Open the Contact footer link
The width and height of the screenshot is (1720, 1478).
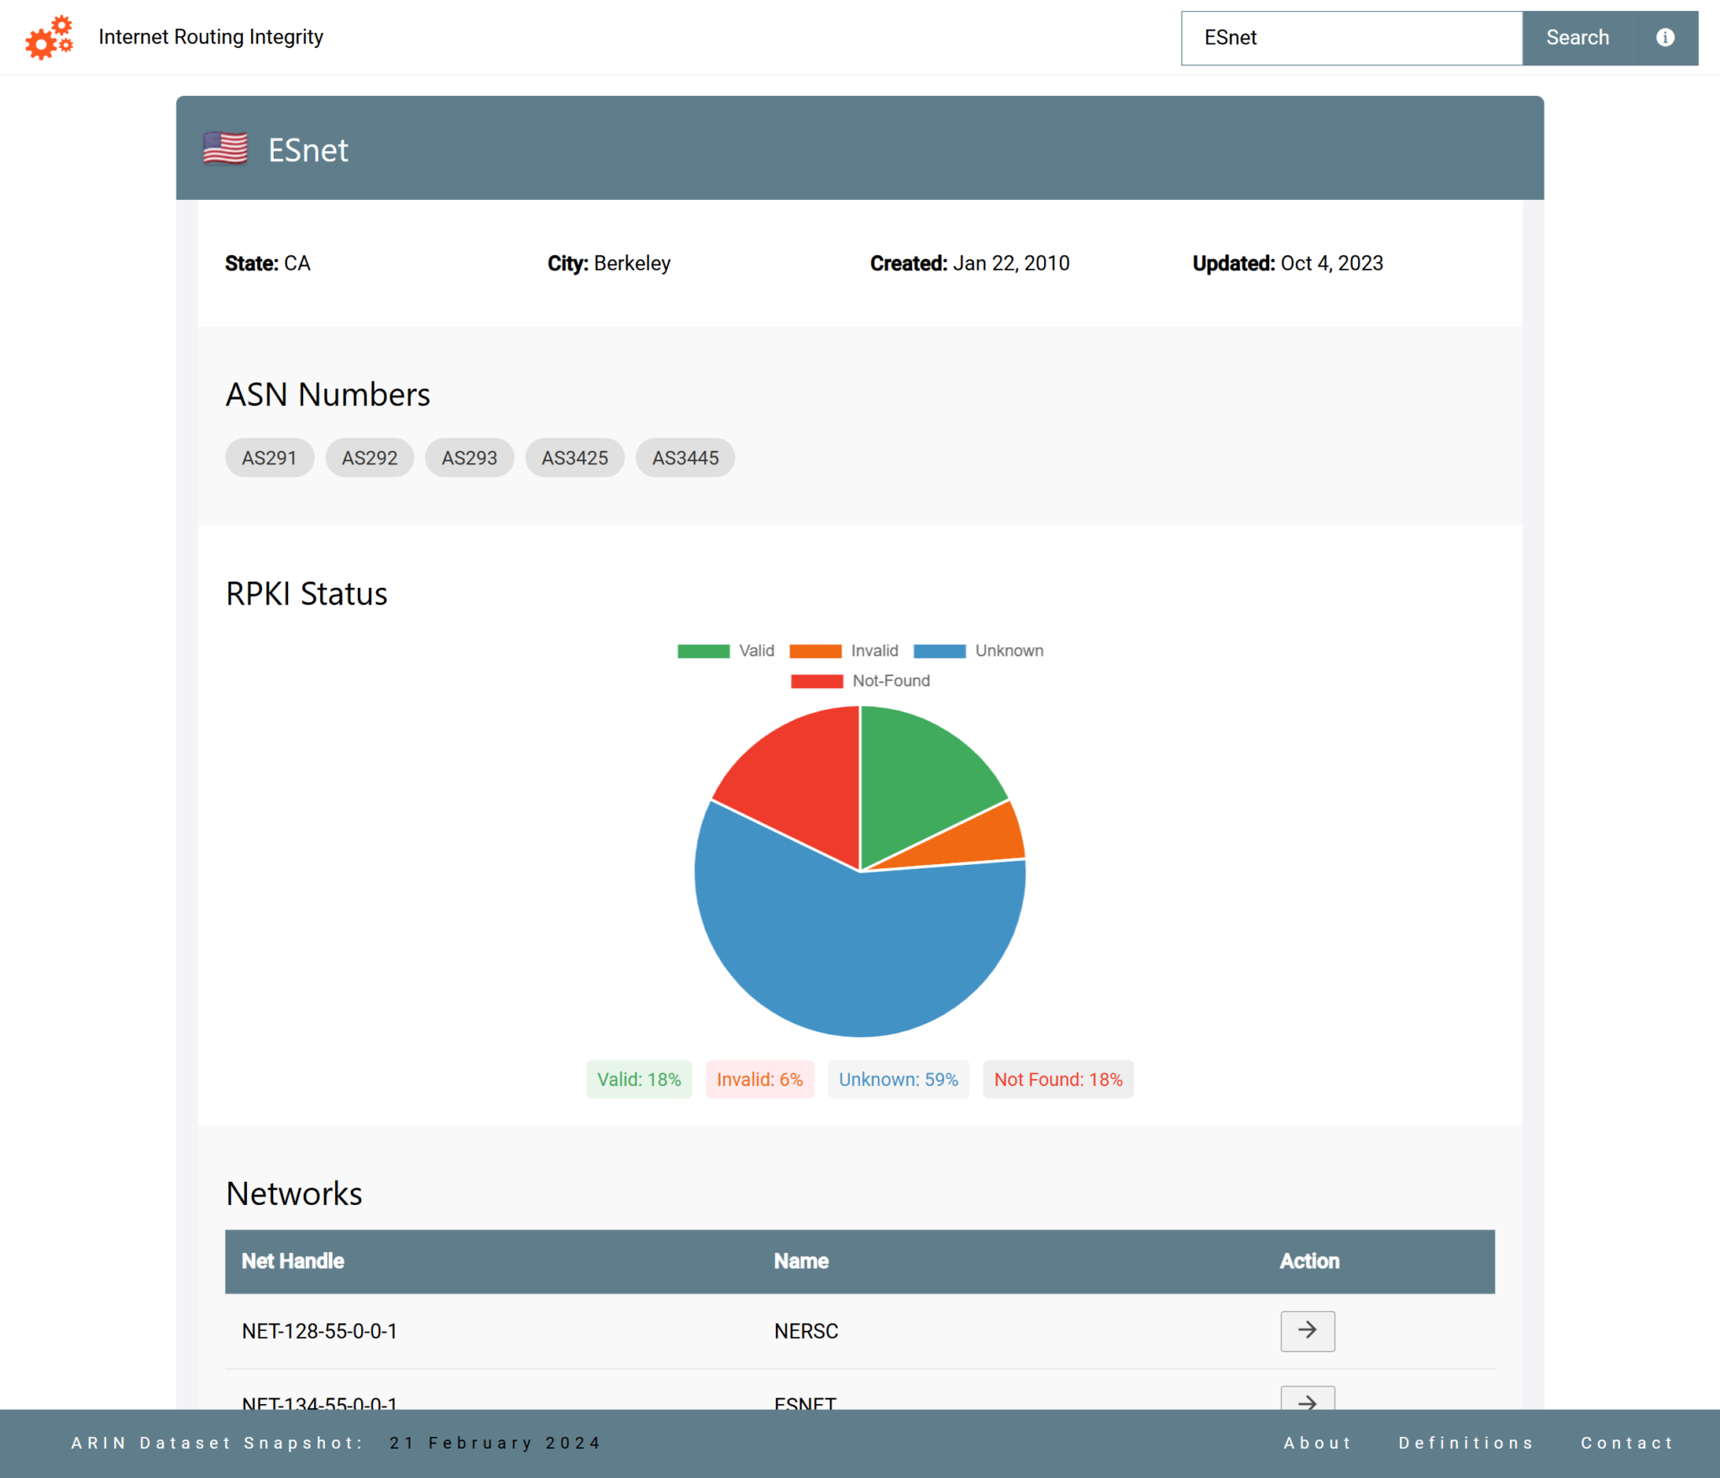[1627, 1443]
